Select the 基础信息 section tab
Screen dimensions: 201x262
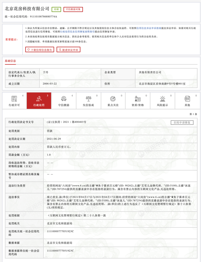click(x=10, y=61)
